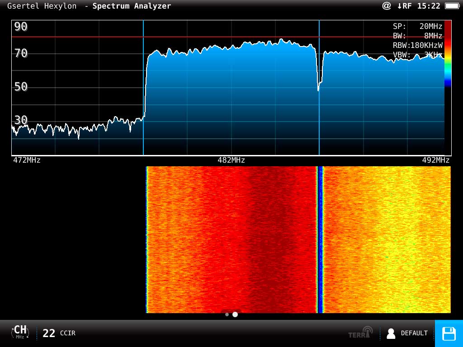Click the RBW 180KHz resolution setting
The image size is (463, 347).
[417, 45]
